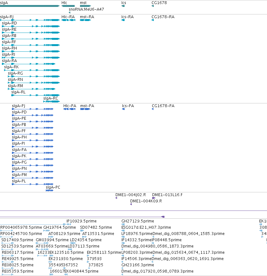Click the CG1678-PA protein arrow
This screenshot has height=276, width=267.
(152, 109)
